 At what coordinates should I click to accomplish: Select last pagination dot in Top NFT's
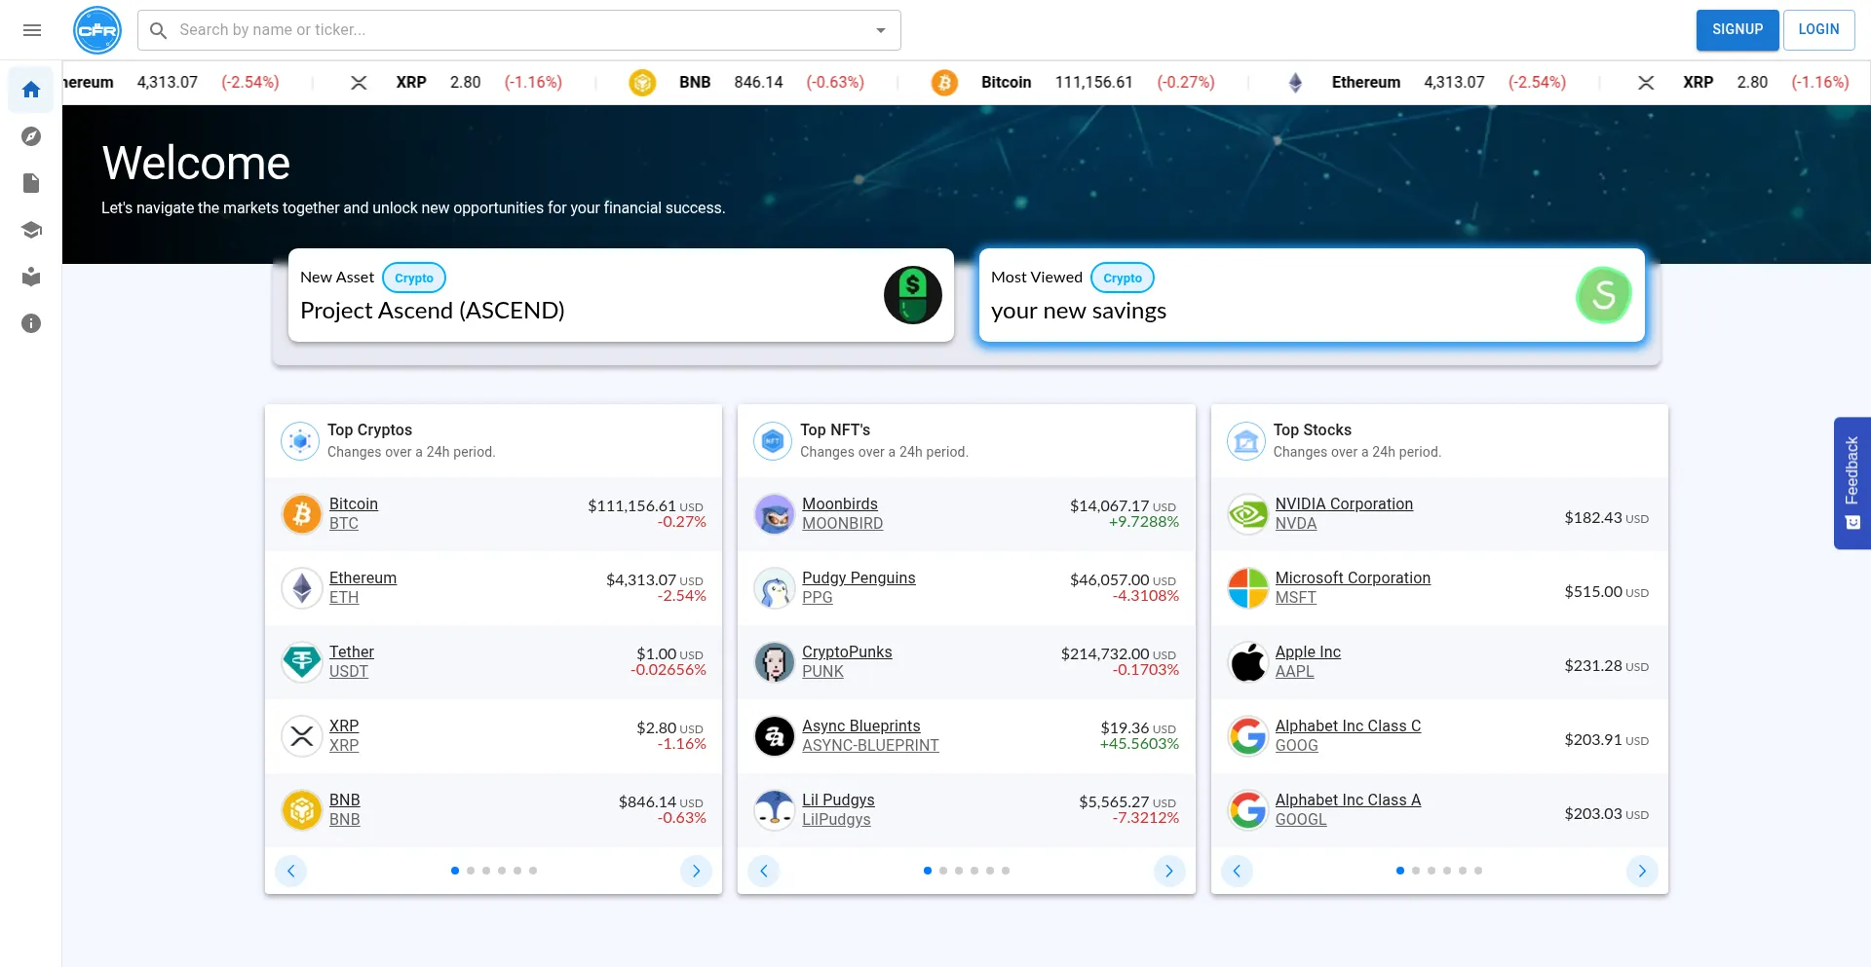(x=1006, y=871)
